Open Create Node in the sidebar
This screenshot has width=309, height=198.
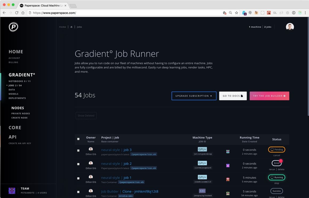point(19,118)
